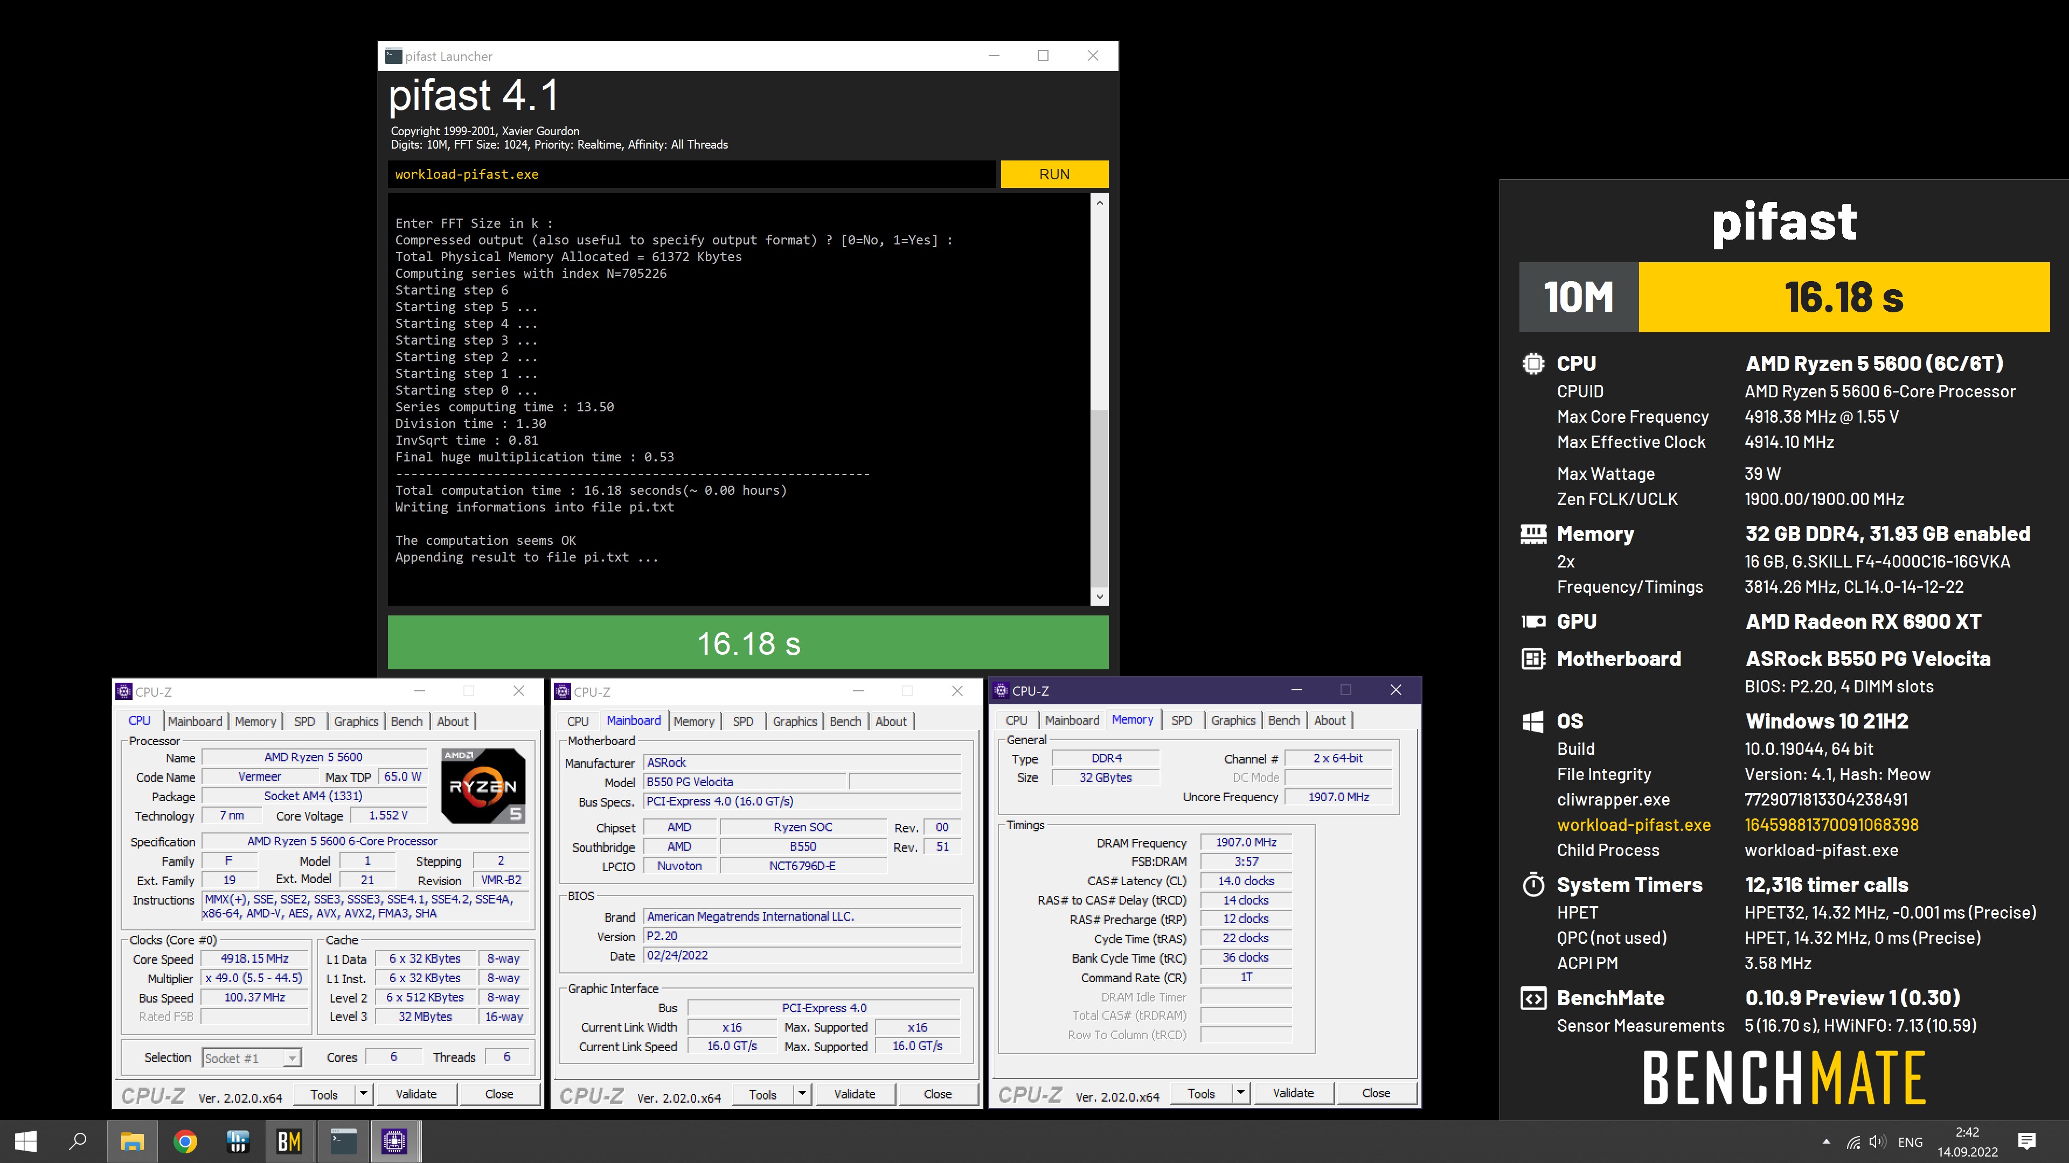Open network status tray icon
The width and height of the screenshot is (2069, 1163).
click(x=1853, y=1141)
